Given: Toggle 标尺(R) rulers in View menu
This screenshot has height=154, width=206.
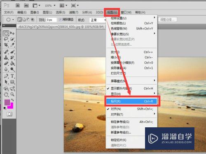Looking at the screenshot, I should click(131, 101).
